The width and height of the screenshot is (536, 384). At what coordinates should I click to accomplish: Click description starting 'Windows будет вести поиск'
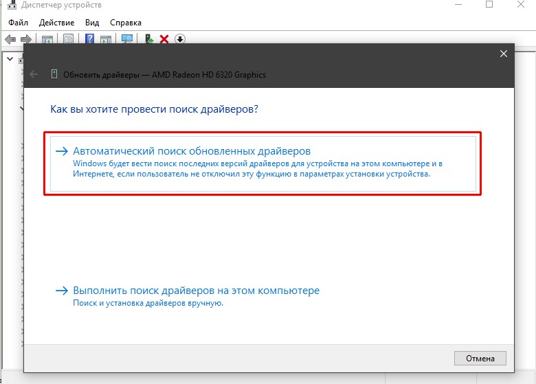point(258,169)
